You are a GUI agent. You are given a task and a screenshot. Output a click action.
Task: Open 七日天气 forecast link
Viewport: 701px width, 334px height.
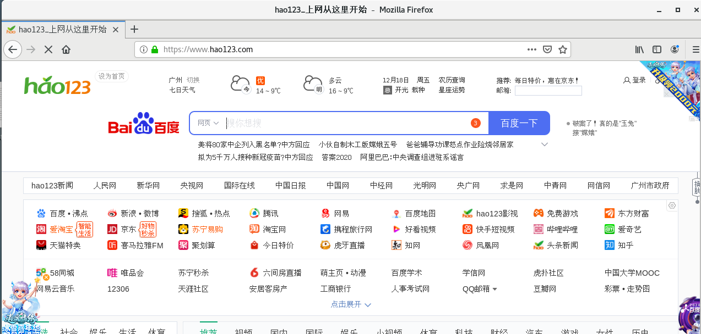(182, 90)
